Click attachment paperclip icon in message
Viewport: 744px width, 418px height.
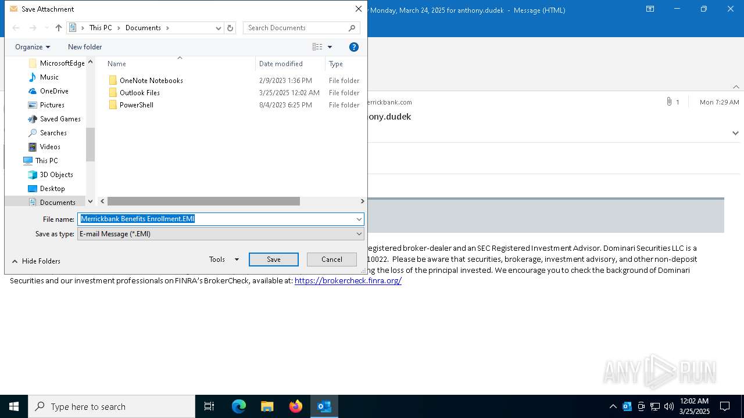coord(669,102)
